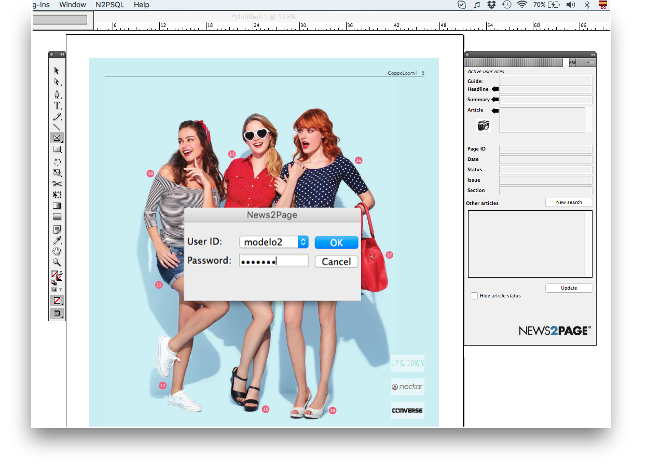Select the Scissors tool
Image resolution: width=647 pixels, height=465 pixels.
pos(57,184)
